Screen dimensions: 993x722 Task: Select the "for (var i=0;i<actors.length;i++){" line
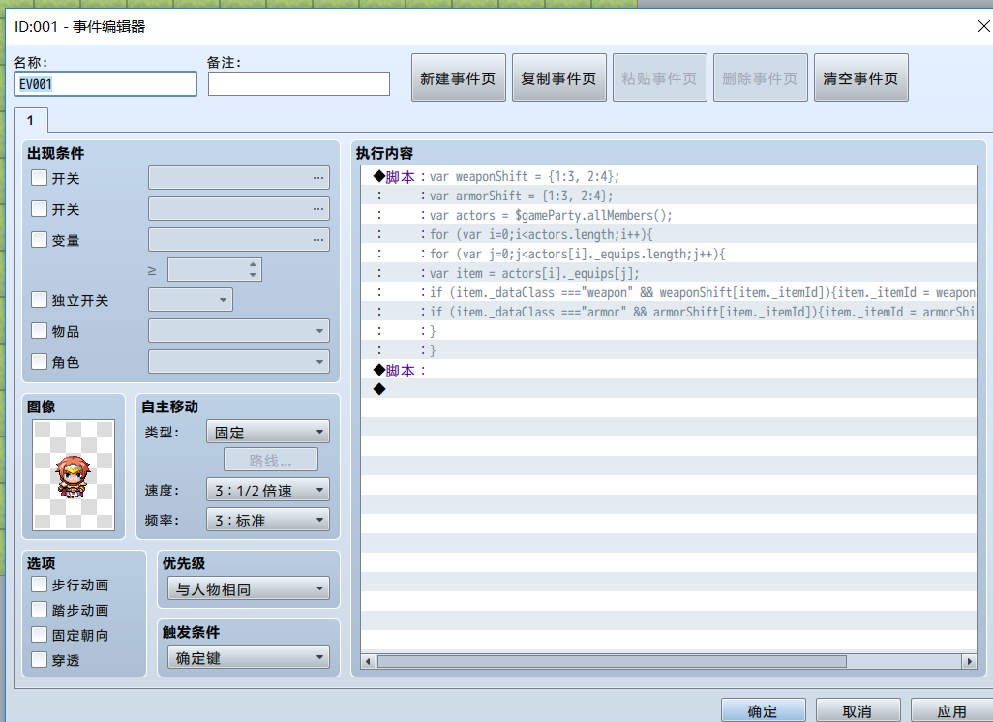(668, 234)
